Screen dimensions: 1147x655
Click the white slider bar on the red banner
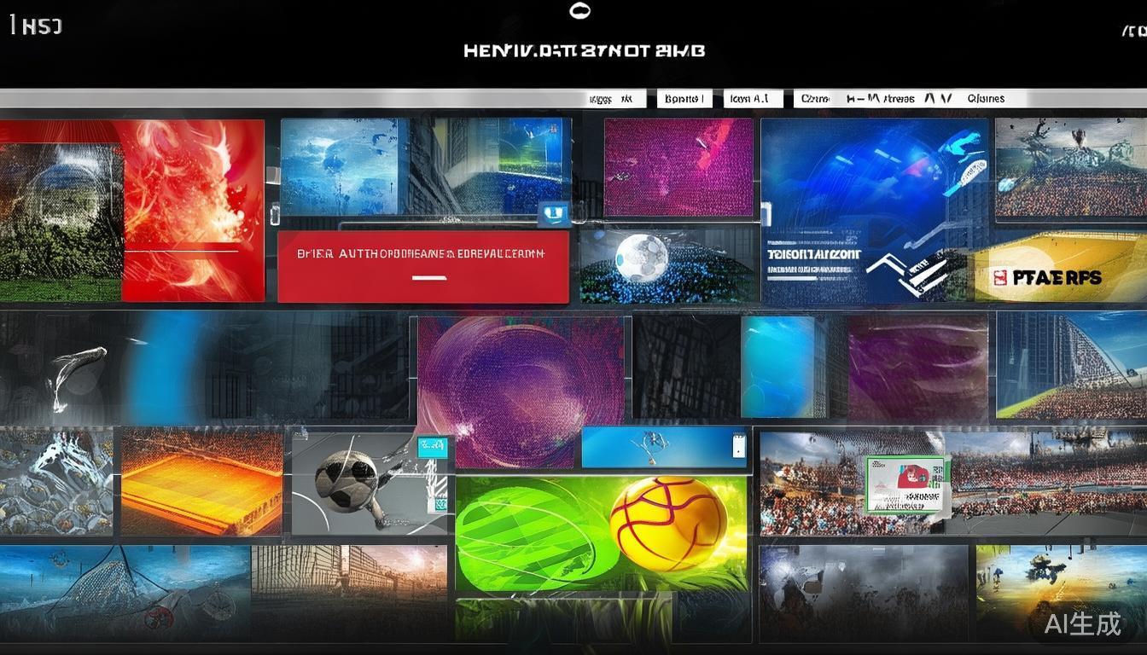pos(428,277)
